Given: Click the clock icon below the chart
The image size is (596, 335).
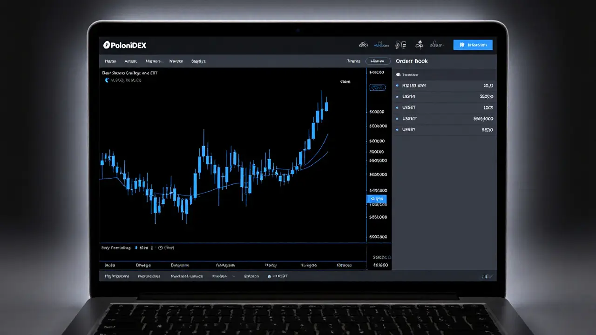Looking at the screenshot, I should coord(160,248).
